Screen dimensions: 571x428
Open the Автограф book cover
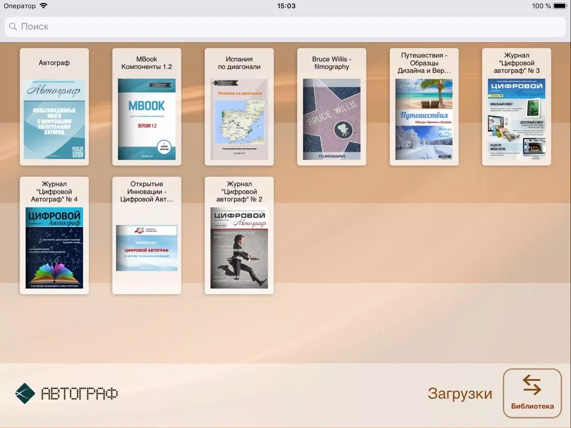(x=54, y=120)
